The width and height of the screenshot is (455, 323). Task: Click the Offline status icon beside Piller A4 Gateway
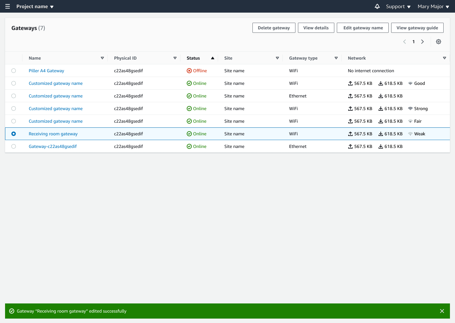point(189,71)
